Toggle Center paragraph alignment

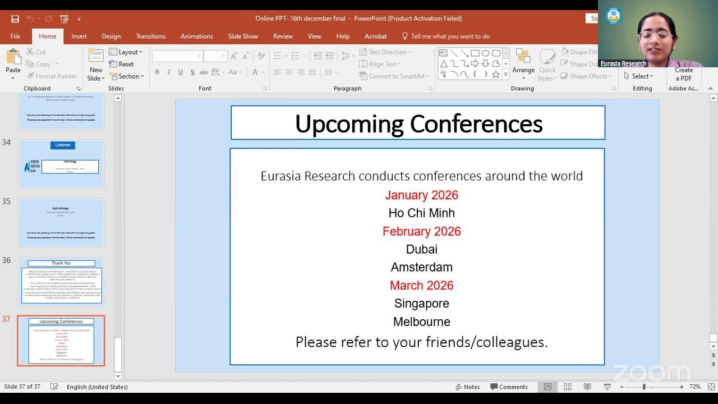[289, 72]
